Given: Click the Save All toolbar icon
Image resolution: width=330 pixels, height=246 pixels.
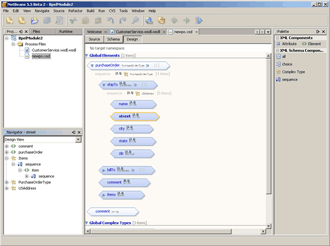Looking at the screenshot, I should (x=47, y=20).
